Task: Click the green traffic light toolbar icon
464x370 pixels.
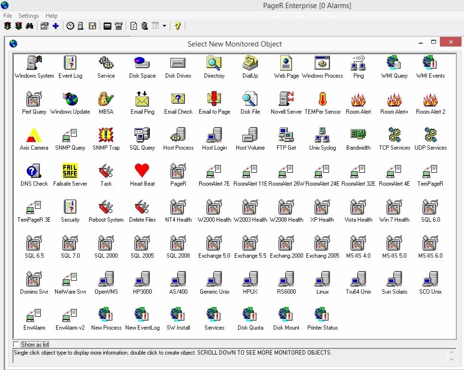Action: [x=8, y=26]
